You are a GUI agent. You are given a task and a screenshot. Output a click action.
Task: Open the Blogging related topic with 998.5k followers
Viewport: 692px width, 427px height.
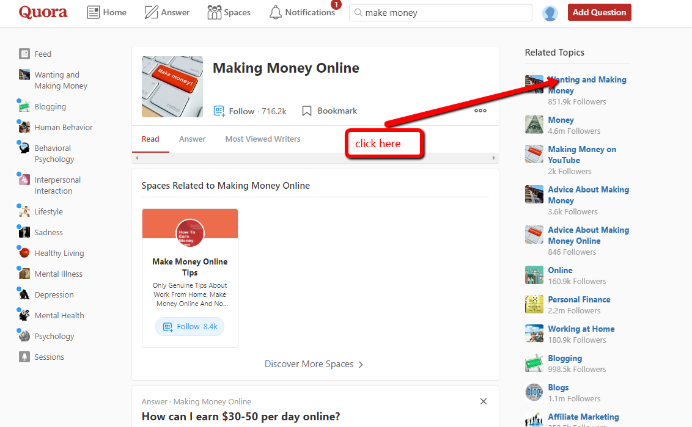click(565, 358)
